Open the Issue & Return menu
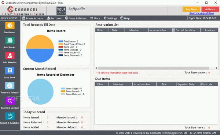 click(76, 18)
